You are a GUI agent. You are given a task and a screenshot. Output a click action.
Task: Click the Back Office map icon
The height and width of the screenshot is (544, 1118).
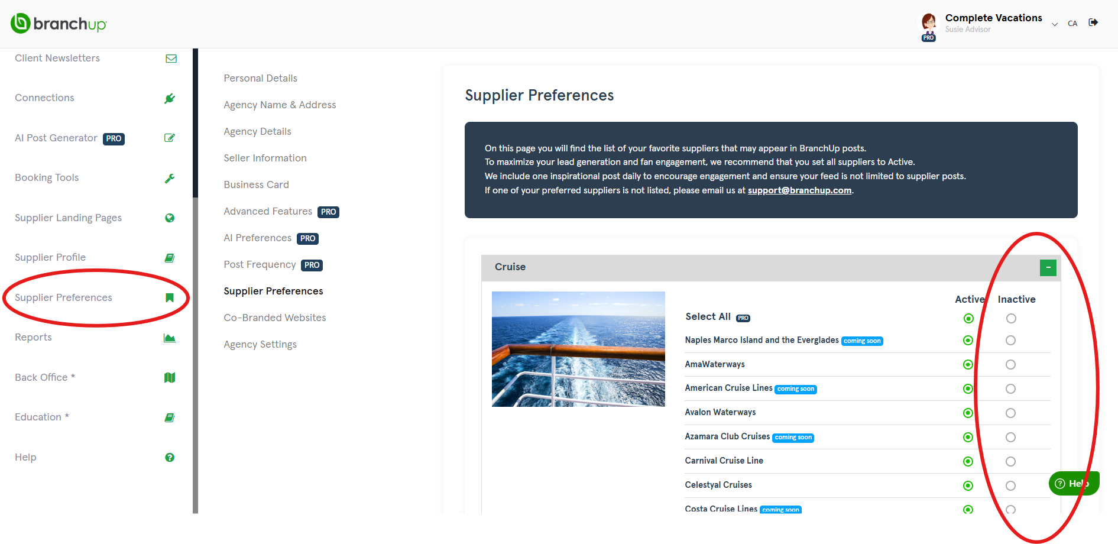170,377
